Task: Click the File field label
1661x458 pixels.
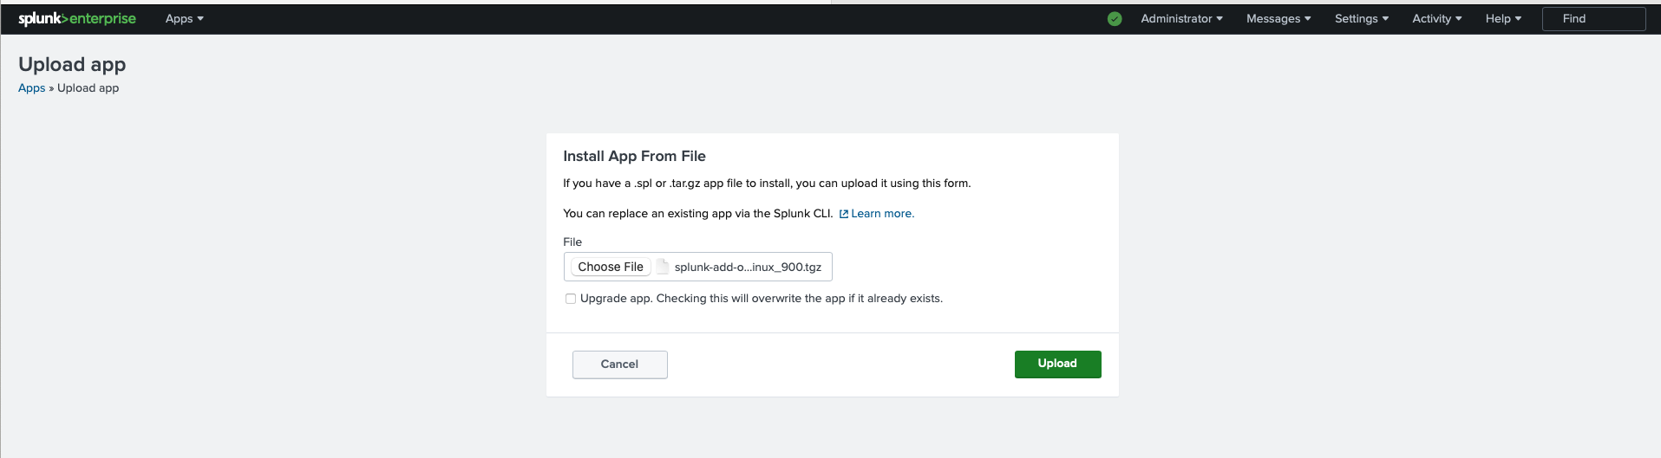Action: [x=572, y=242]
